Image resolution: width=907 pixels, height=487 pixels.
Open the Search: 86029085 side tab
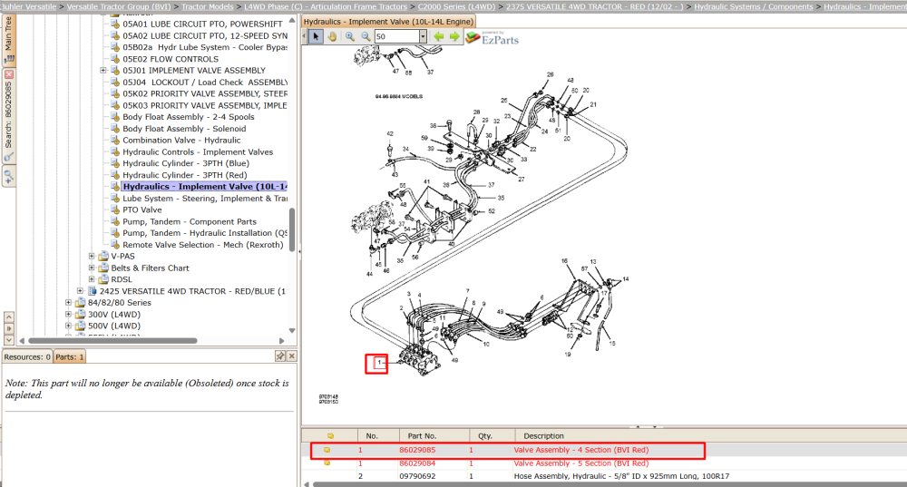click(x=9, y=116)
